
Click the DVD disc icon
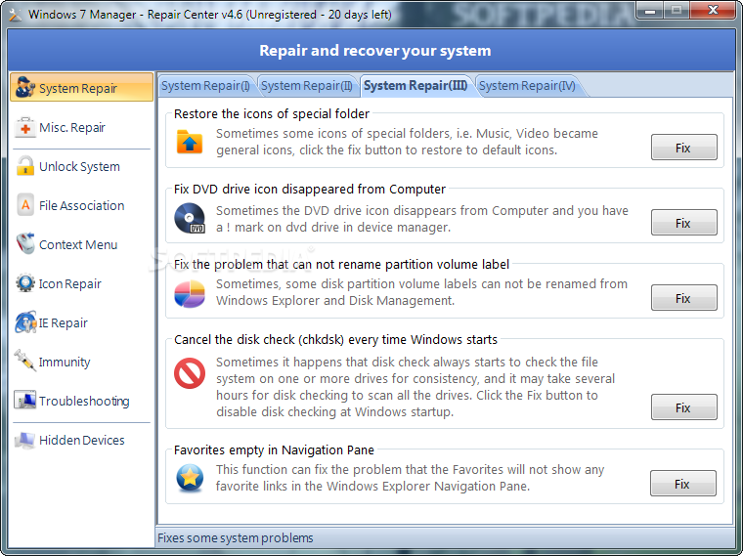point(190,218)
